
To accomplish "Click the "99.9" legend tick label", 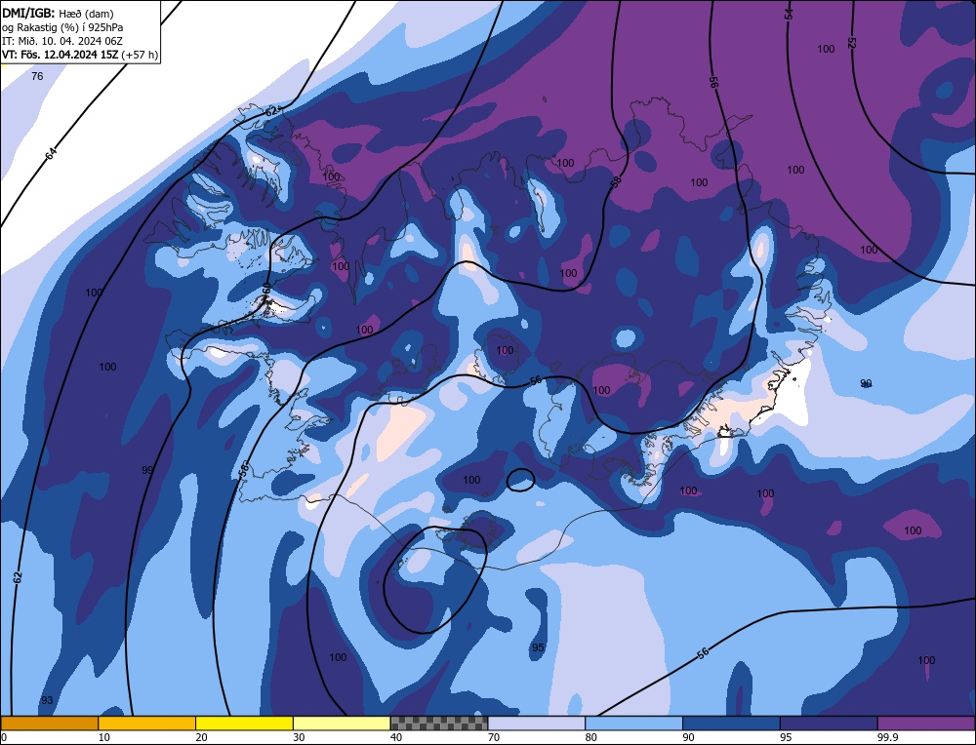I will [887, 737].
